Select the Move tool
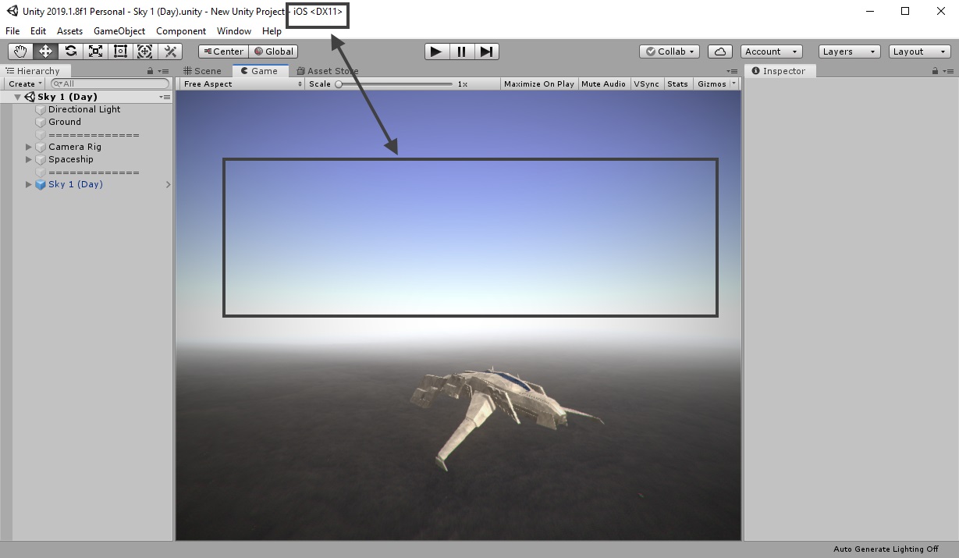The image size is (959, 558). [x=45, y=51]
